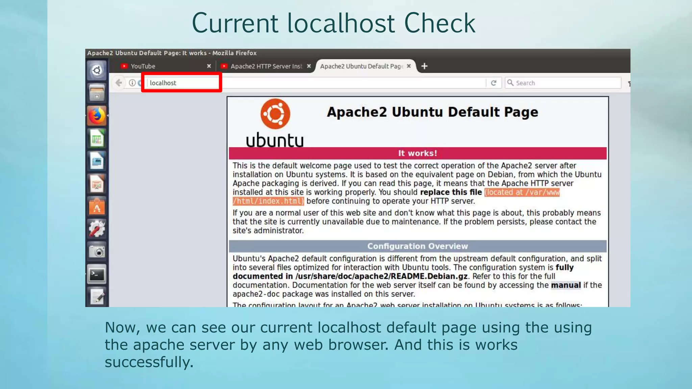
Task: Open the Terminal from the dock
Action: (97, 274)
